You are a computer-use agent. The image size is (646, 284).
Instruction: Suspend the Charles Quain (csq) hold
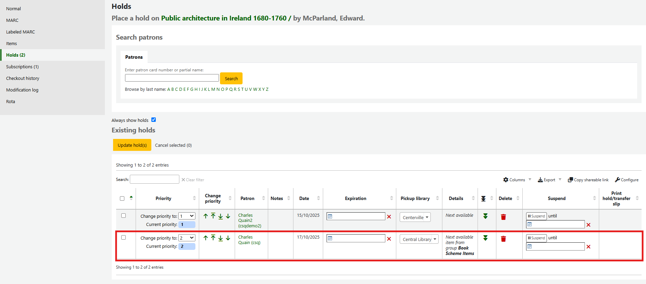point(536,238)
